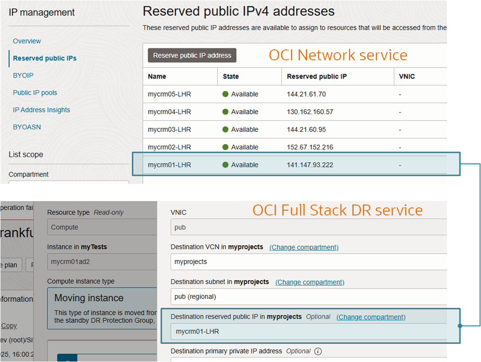
Task: Open the Overview section in IP management
Action: (26, 41)
